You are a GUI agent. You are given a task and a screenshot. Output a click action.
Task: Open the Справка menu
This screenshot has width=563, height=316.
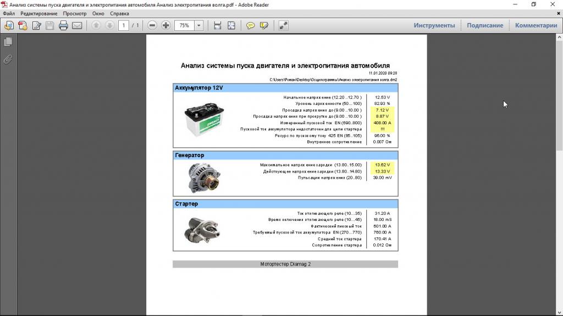click(x=119, y=14)
